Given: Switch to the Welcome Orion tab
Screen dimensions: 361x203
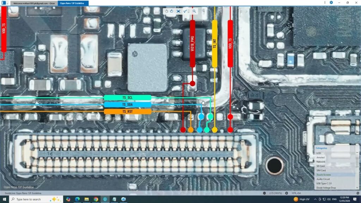Looking at the screenshot, I should pos(33,3).
